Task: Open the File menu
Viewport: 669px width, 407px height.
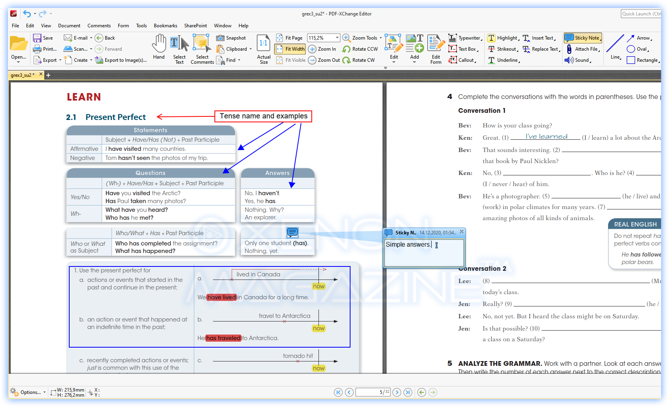Action: coord(15,26)
